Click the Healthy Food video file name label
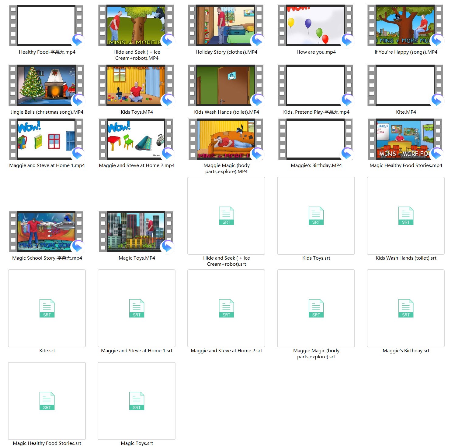Viewport: 455px width, 447px height. coord(47,52)
